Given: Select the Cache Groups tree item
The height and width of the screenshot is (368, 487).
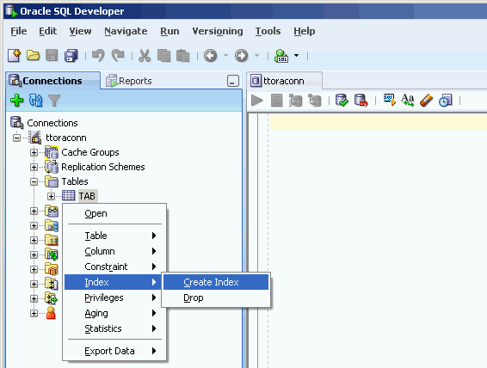Looking at the screenshot, I should pos(90,152).
